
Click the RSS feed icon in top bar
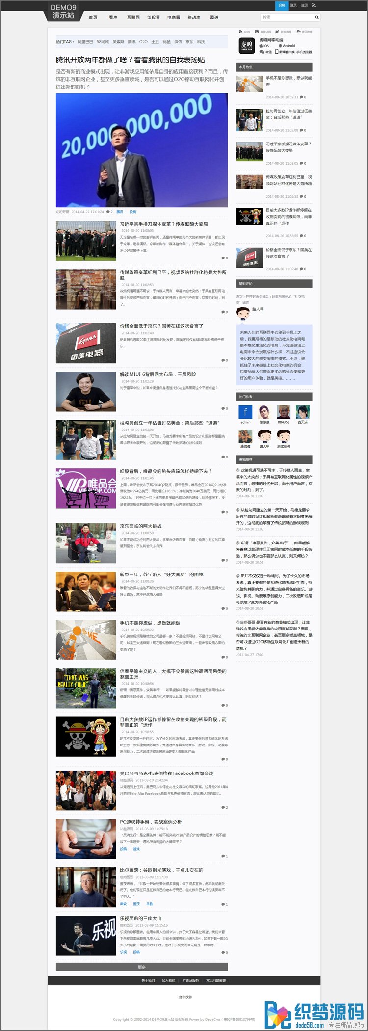(314, 5)
